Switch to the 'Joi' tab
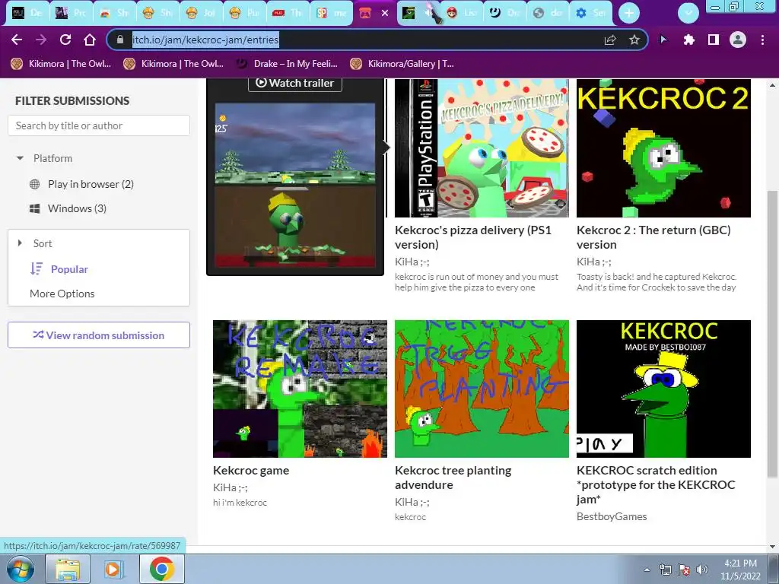 (200, 14)
